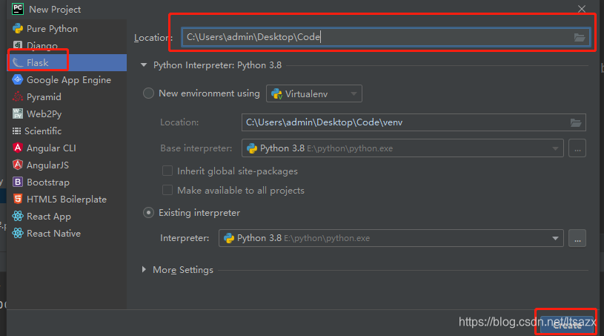Open the Virtualenv environment dropdown

[x=314, y=93]
